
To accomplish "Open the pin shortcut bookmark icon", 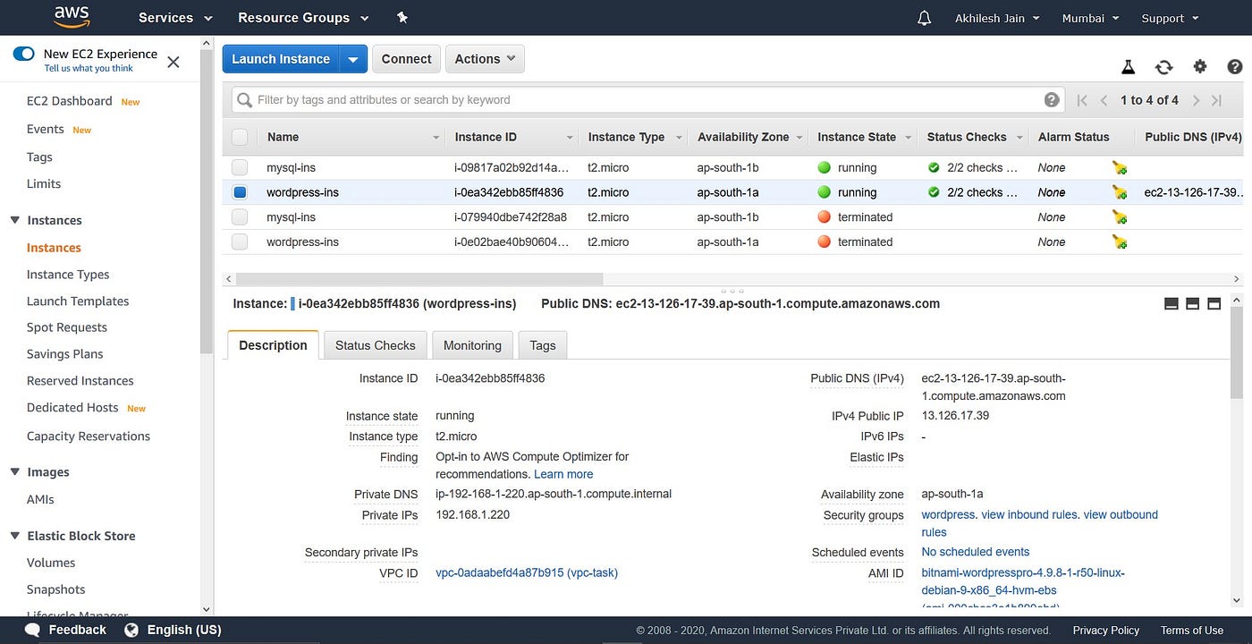I will tap(402, 18).
